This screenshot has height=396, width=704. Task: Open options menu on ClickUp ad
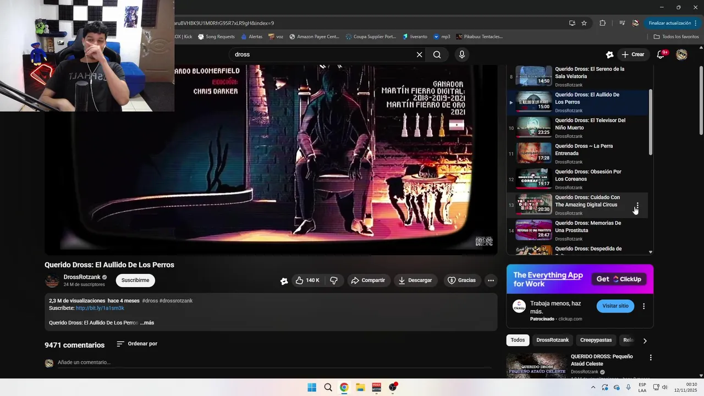tap(643, 306)
